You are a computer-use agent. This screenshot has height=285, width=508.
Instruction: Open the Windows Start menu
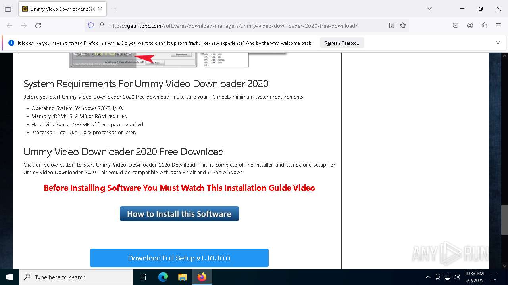click(10, 277)
